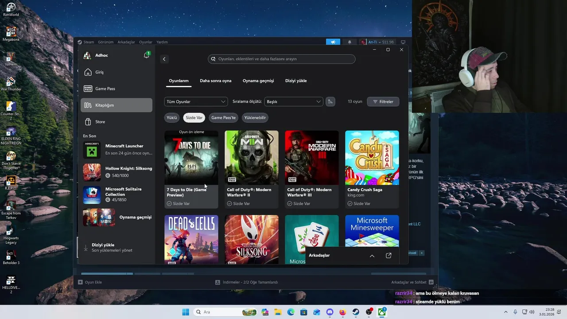Switch to Daha sonra oyna tab
The width and height of the screenshot is (567, 319).
point(216,81)
